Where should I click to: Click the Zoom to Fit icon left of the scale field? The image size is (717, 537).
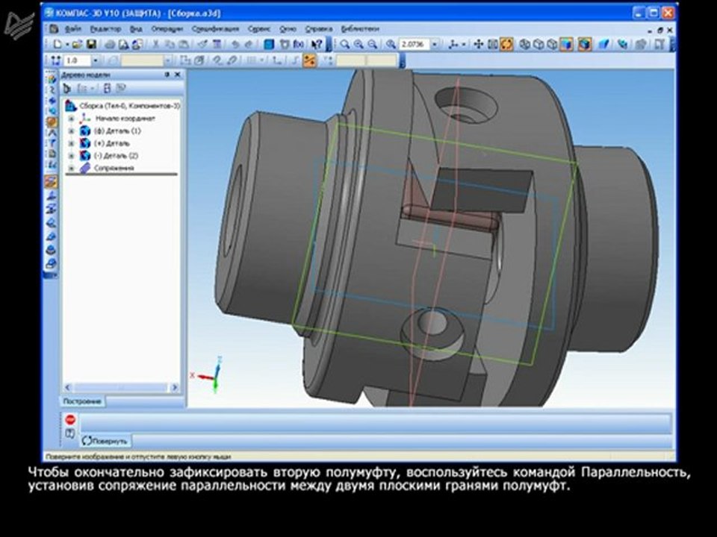click(391, 44)
